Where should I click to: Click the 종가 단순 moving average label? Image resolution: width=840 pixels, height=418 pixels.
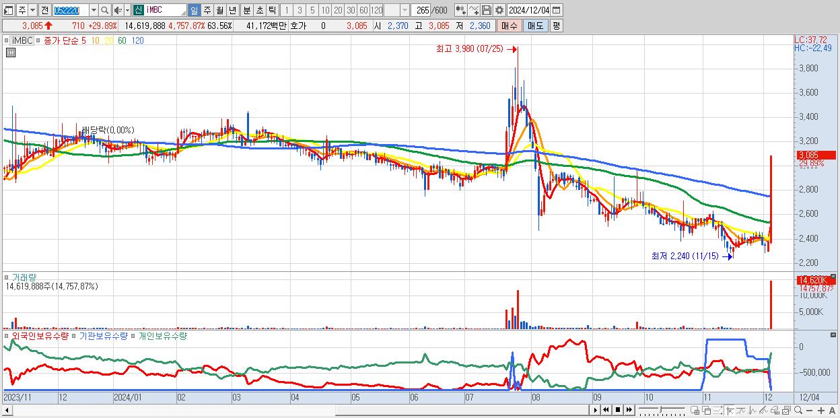point(61,40)
